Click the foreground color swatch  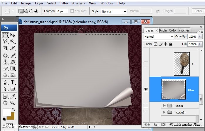click(6, 112)
